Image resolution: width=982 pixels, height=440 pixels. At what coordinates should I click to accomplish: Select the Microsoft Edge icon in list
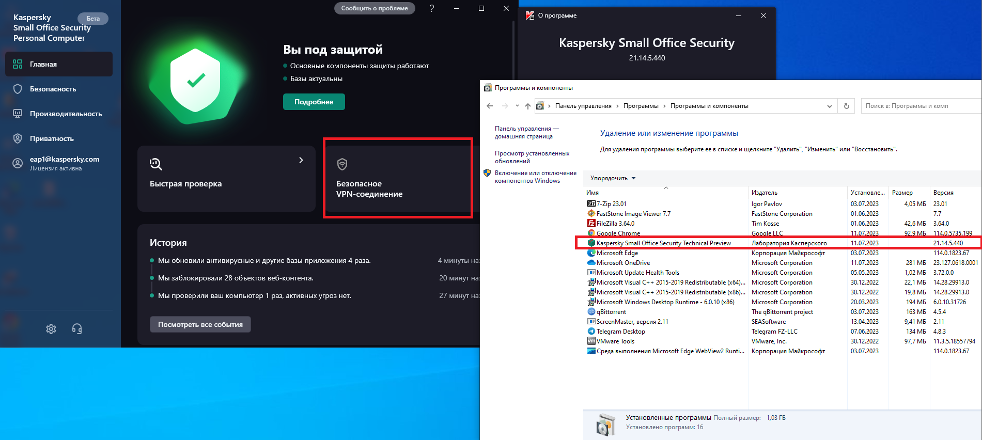[591, 253]
